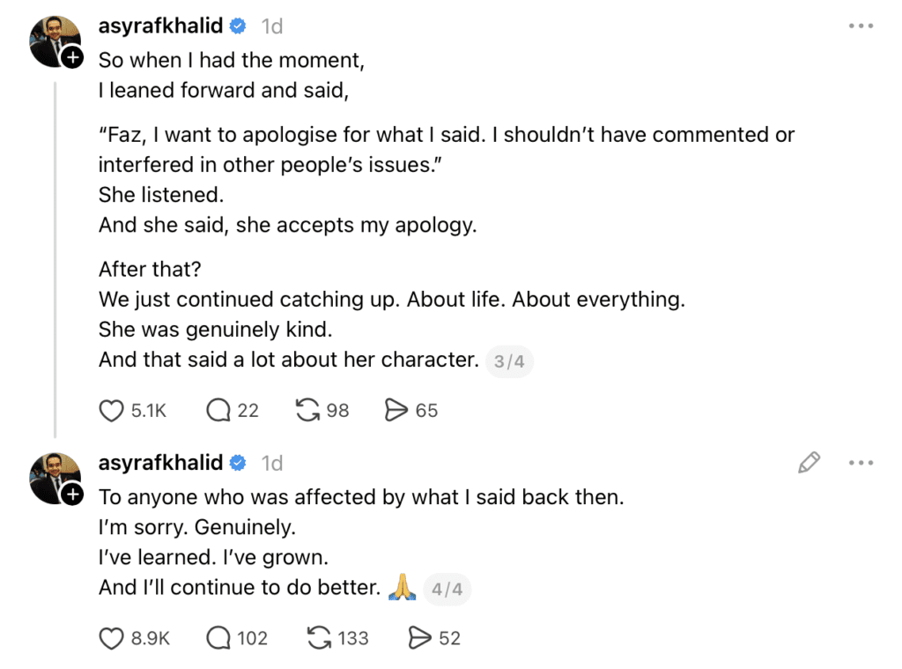Like the 3/4 post with 5.1K likes
The height and width of the screenshot is (669, 902).
click(x=111, y=410)
